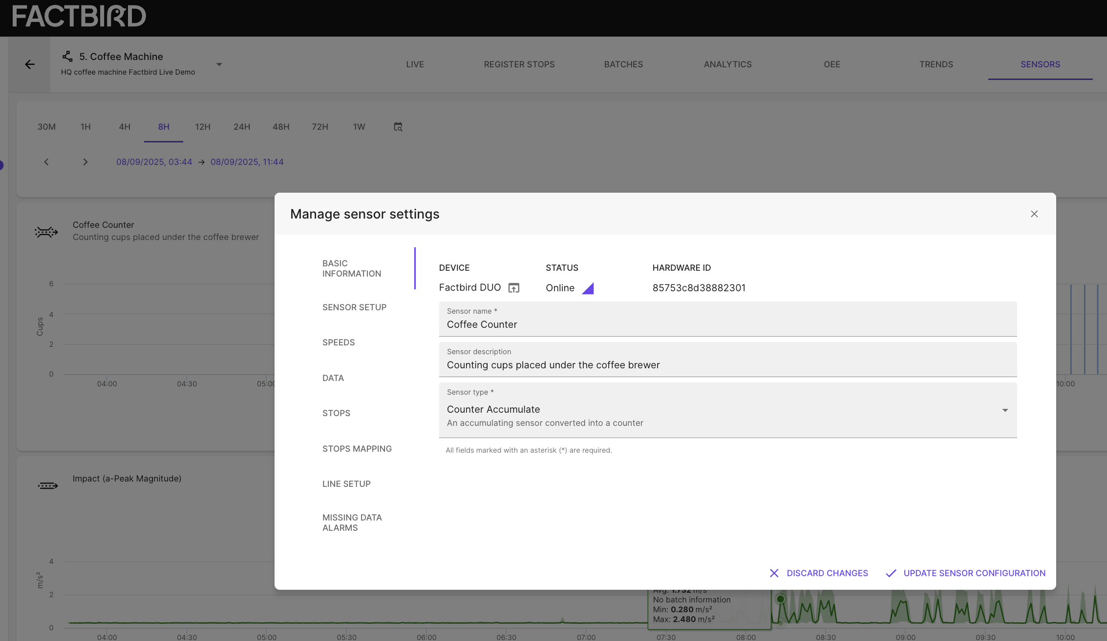This screenshot has width=1107, height=641.
Task: Click the line node icon beside Coffee Machine
Action: (67, 57)
